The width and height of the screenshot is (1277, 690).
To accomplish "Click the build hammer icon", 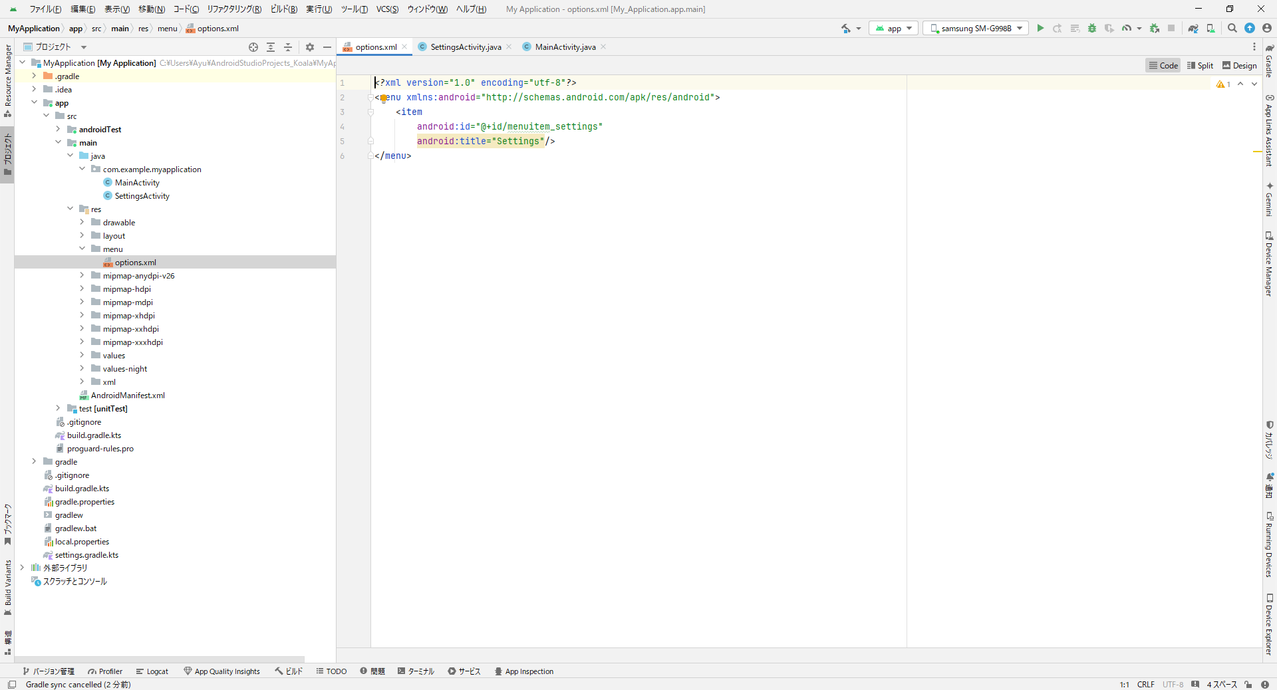I will 846,29.
